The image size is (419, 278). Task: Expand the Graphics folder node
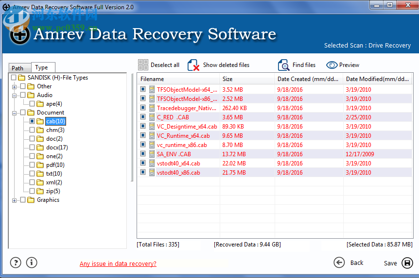(x=14, y=201)
